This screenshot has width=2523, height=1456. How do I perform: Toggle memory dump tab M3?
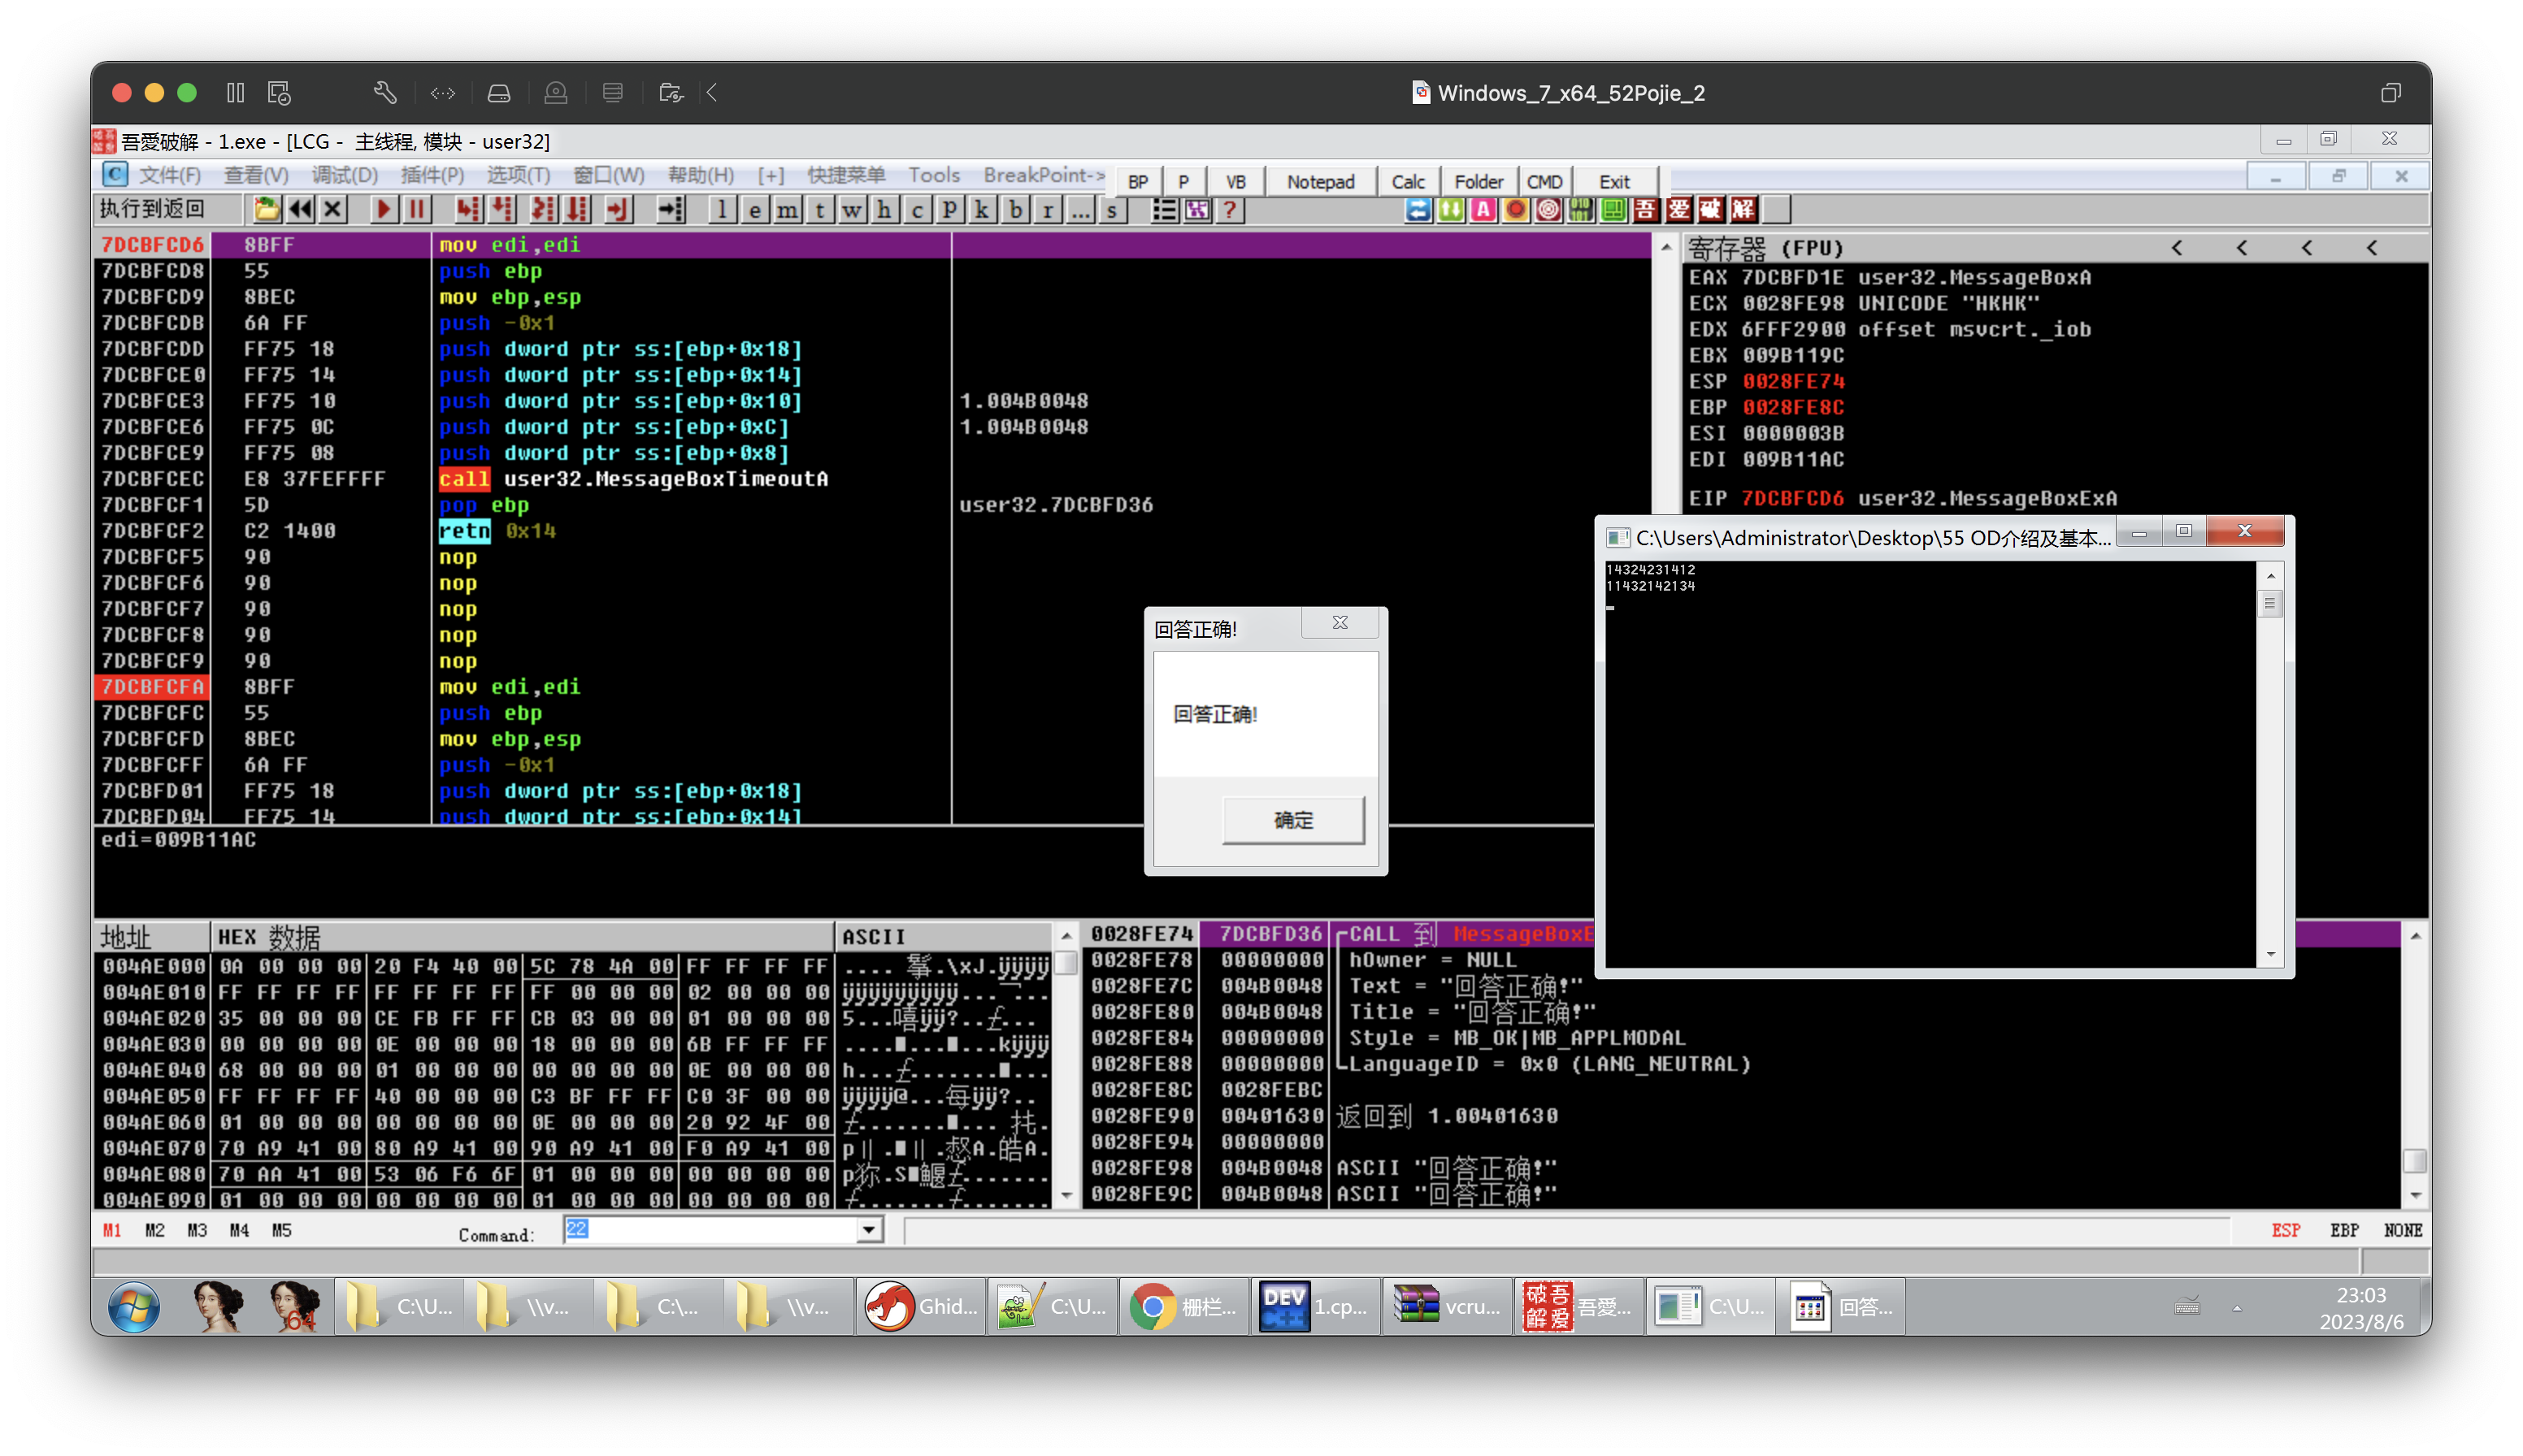197,1230
